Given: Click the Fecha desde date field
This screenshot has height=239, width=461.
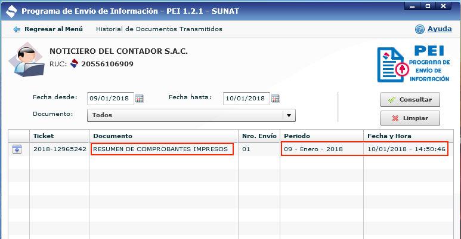Looking at the screenshot, I should click(x=110, y=99).
